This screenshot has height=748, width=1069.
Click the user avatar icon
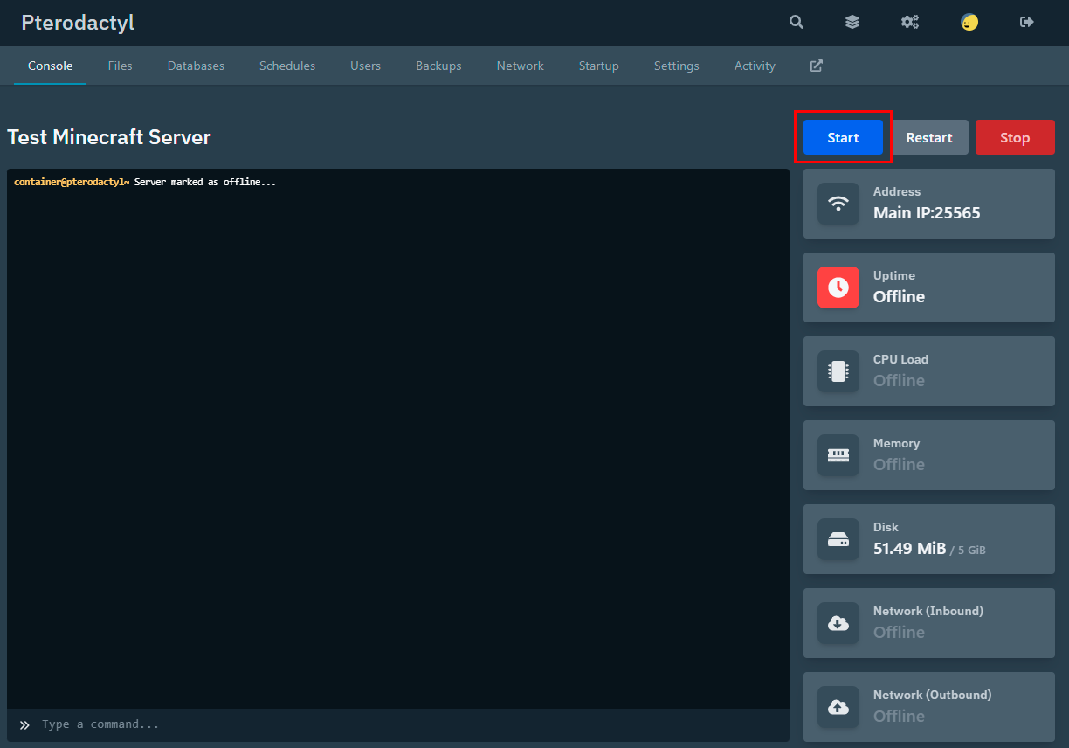(x=969, y=23)
